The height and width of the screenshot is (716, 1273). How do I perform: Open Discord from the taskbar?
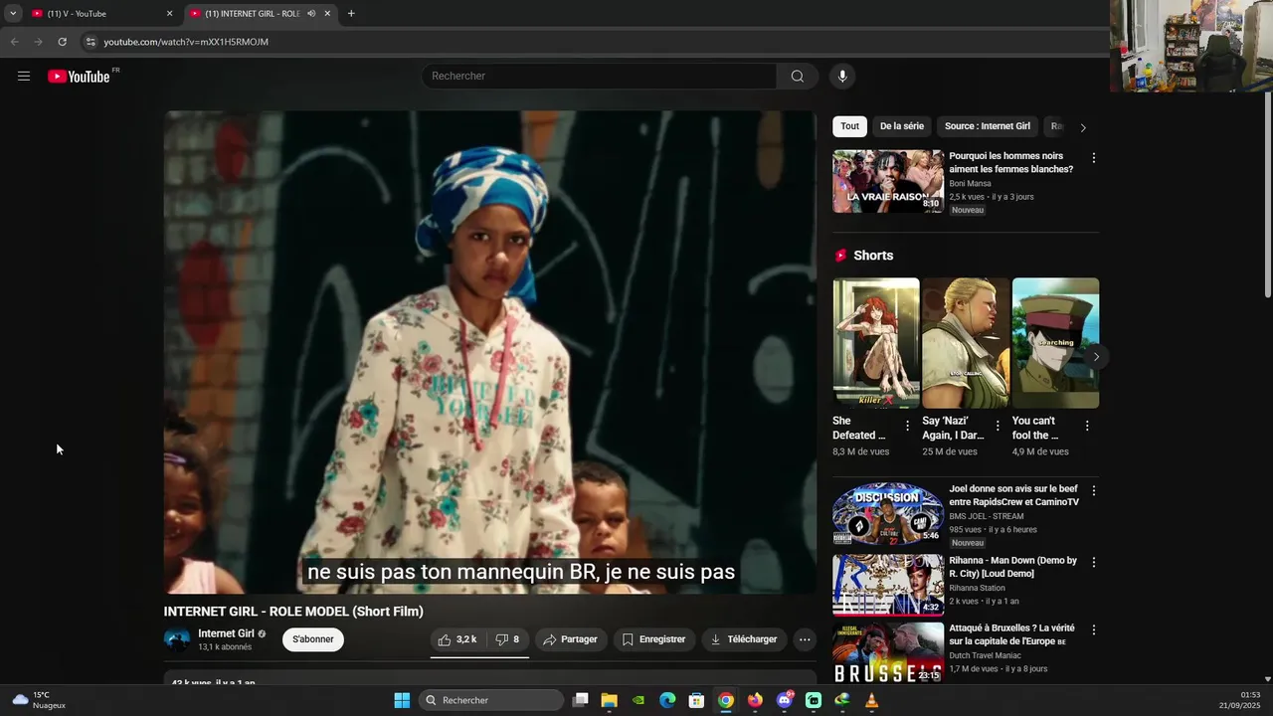click(785, 700)
